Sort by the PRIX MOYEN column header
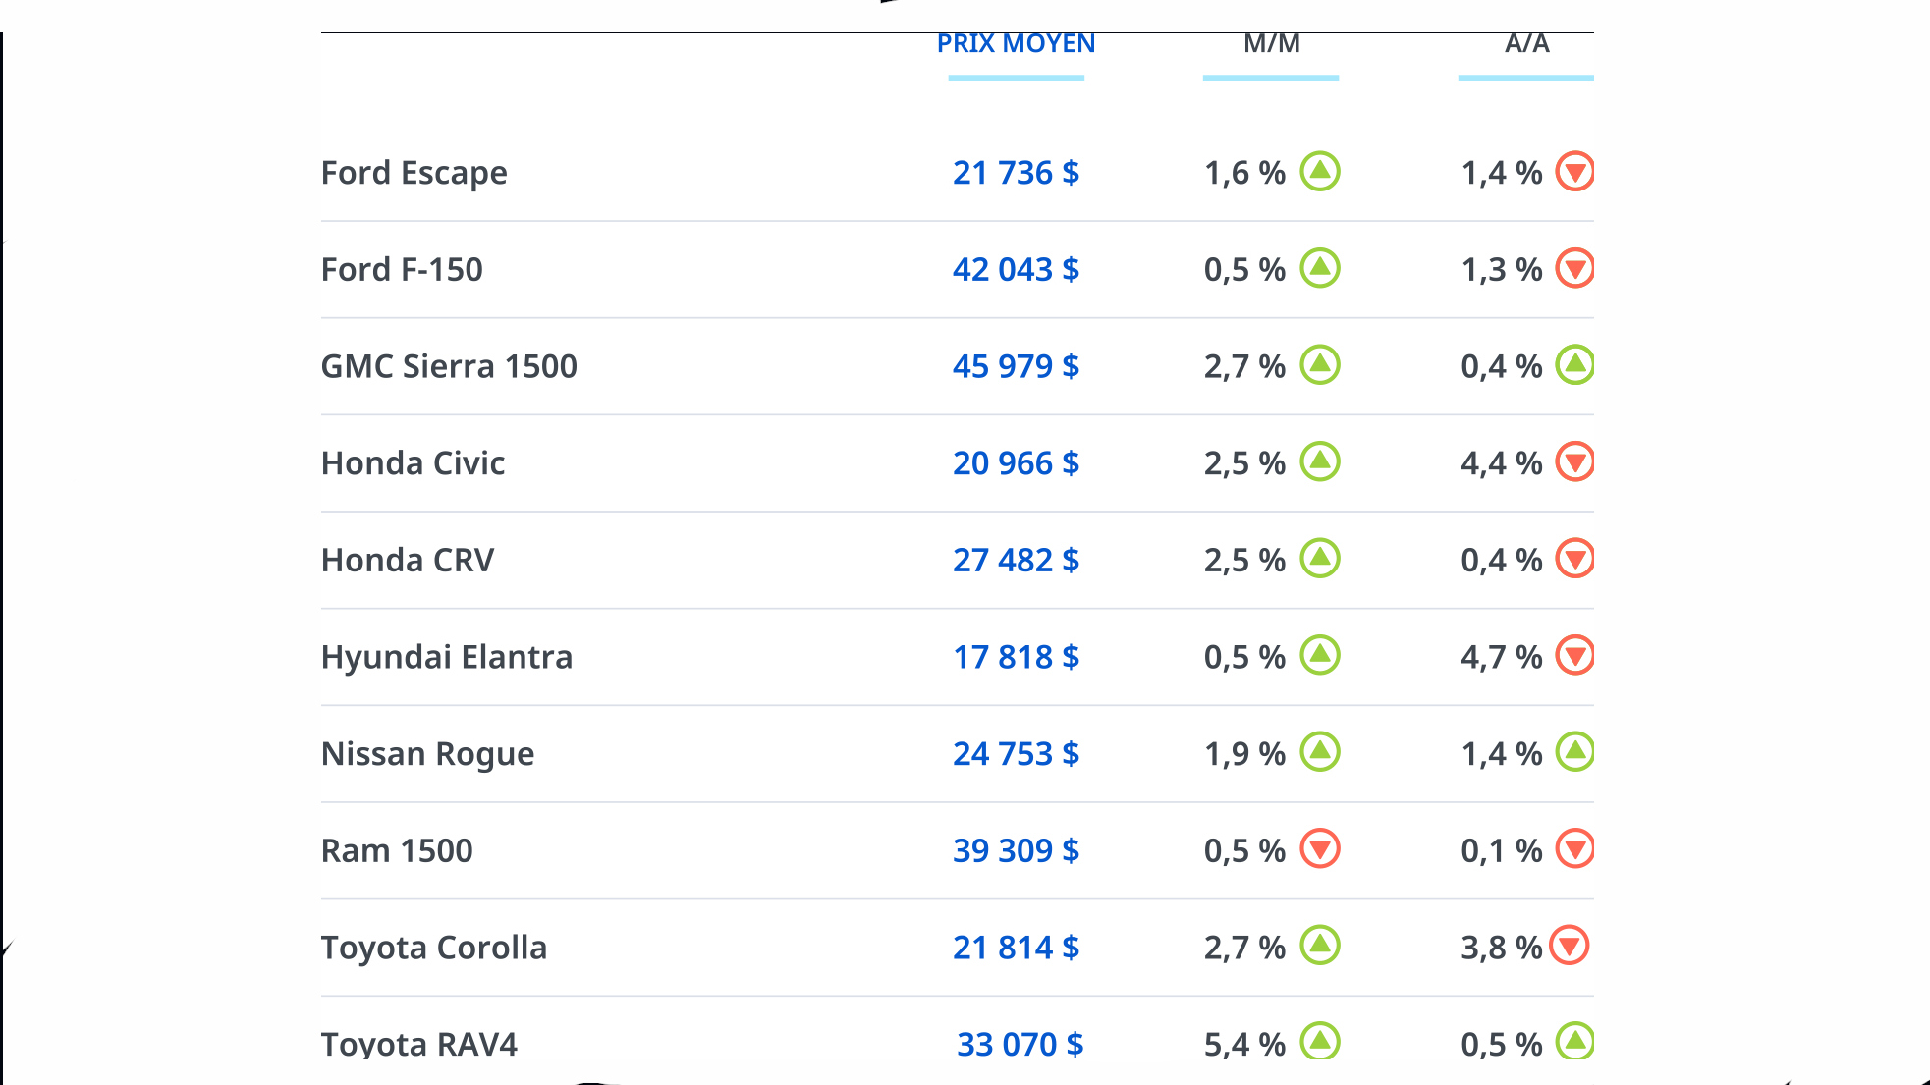The image size is (1930, 1085). pos(1016,44)
